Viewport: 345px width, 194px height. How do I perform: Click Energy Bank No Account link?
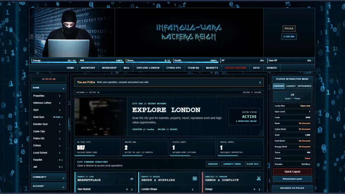click(x=305, y=147)
